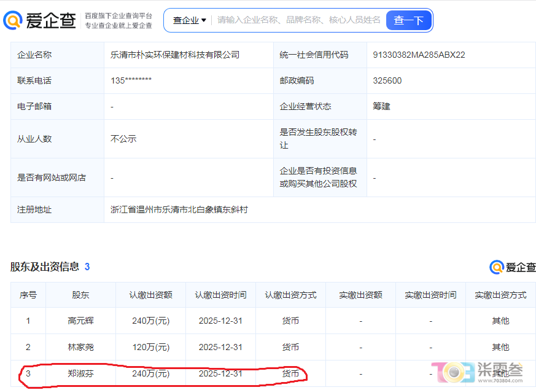536x390 pixels.
Task: Click the company name search input field
Action: (299, 20)
